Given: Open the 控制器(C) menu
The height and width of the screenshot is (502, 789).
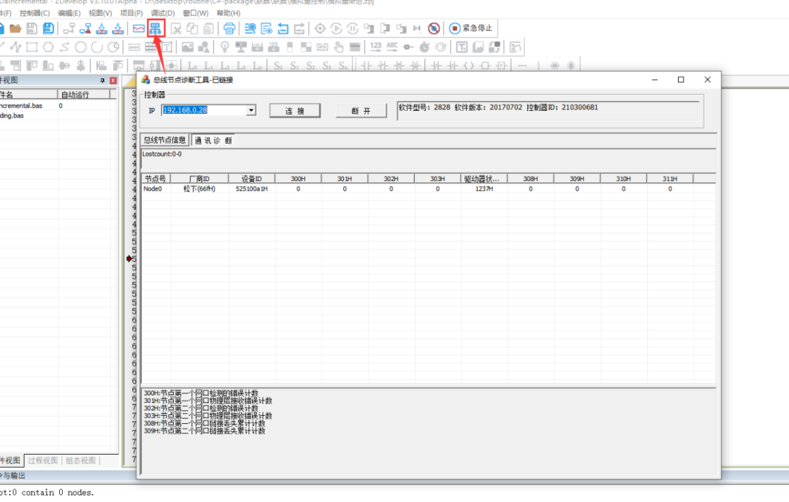Looking at the screenshot, I should pyautogui.click(x=35, y=13).
